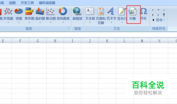The image size is (177, 104).
Task: Insert a 面积图 area chart
Action: pos(40,15)
